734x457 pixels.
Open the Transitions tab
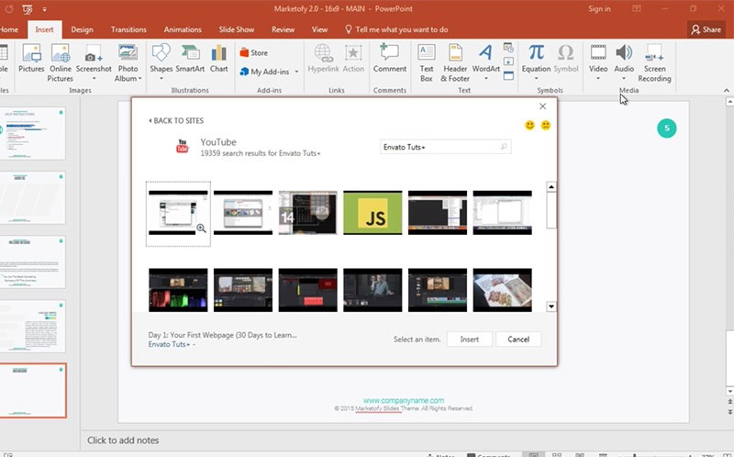pyautogui.click(x=128, y=29)
